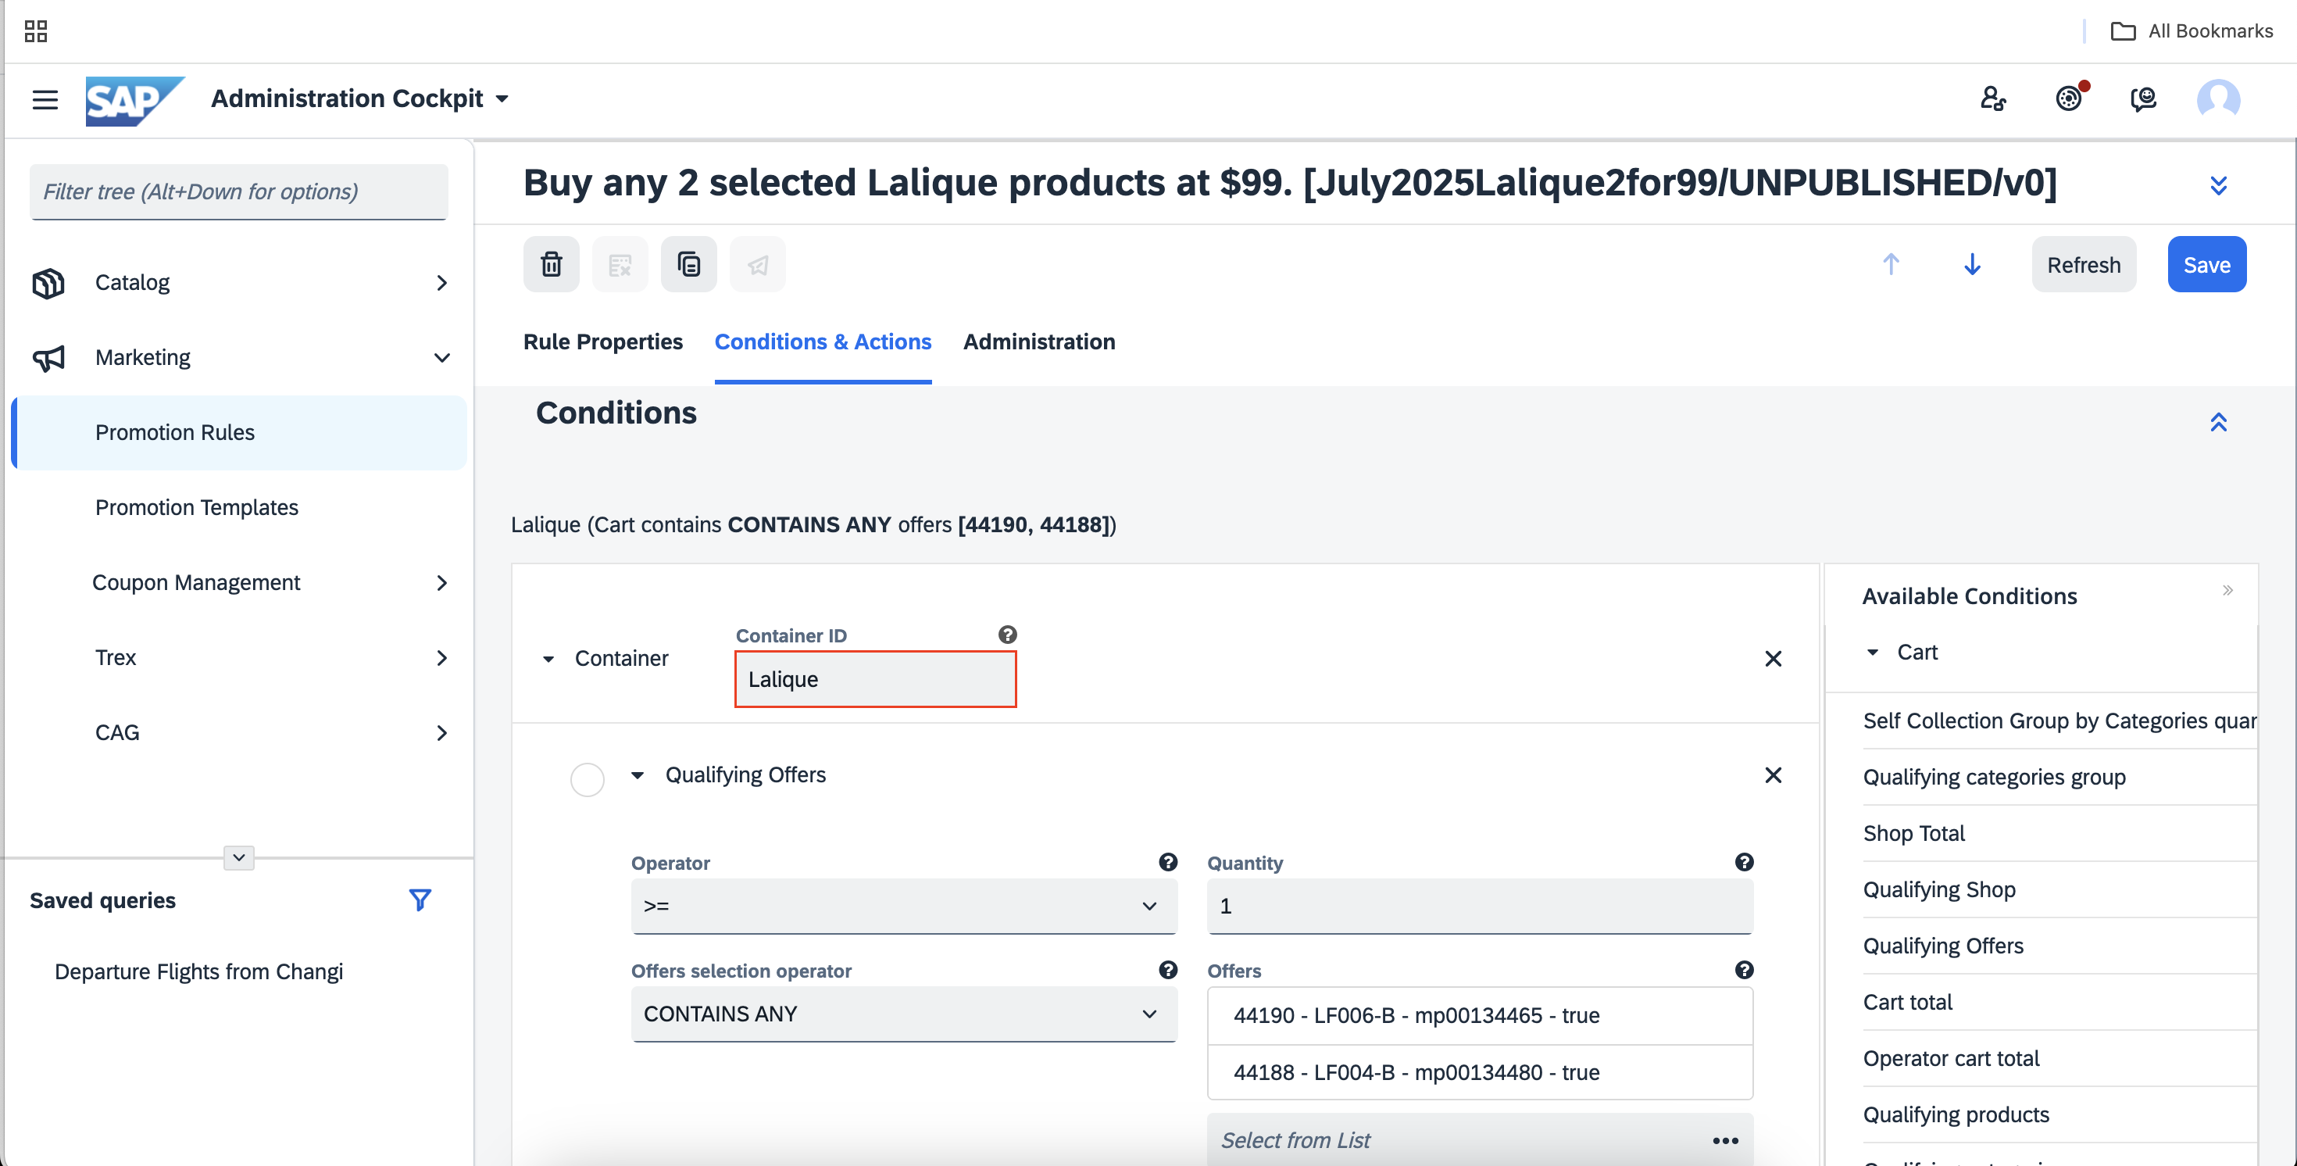The width and height of the screenshot is (2297, 1166).
Task: Collapse the Qualifying Offers triangle
Action: click(x=637, y=775)
